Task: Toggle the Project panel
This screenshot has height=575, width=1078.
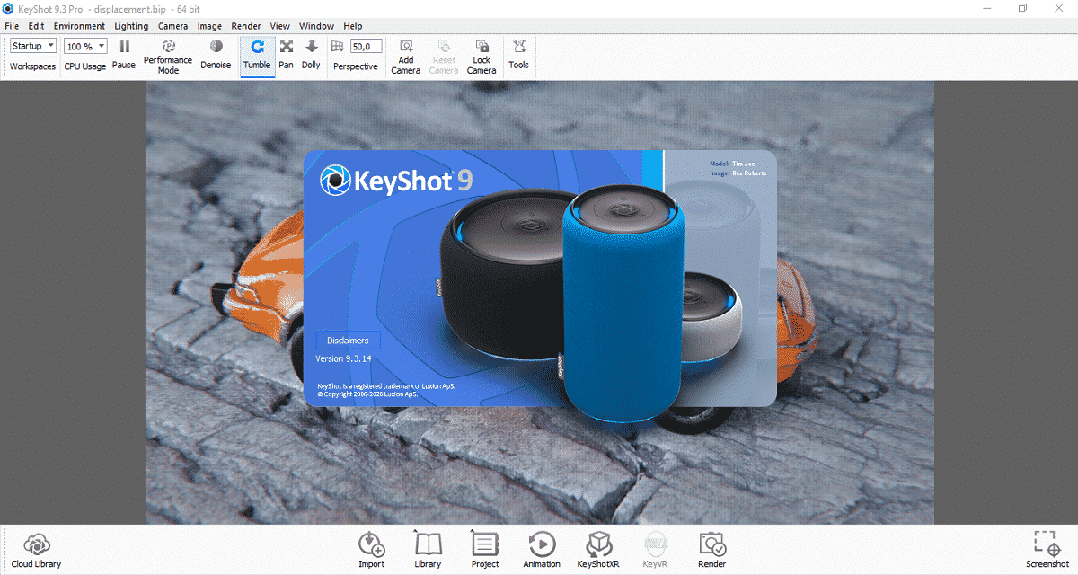Action: (x=485, y=550)
